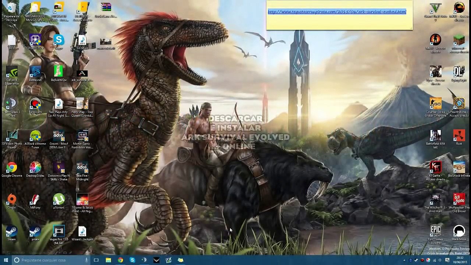Open File Explorer from the taskbar
Viewport: 471px width, 265px height.
click(x=108, y=260)
